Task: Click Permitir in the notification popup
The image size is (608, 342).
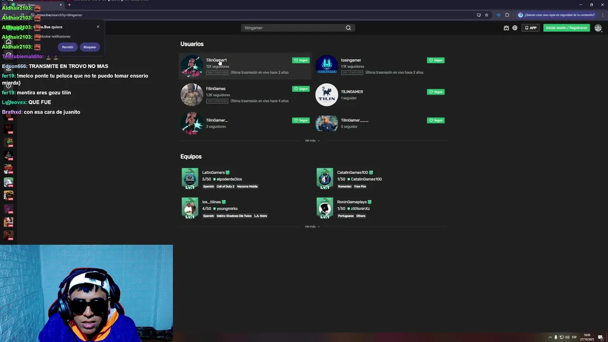Action: [67, 47]
